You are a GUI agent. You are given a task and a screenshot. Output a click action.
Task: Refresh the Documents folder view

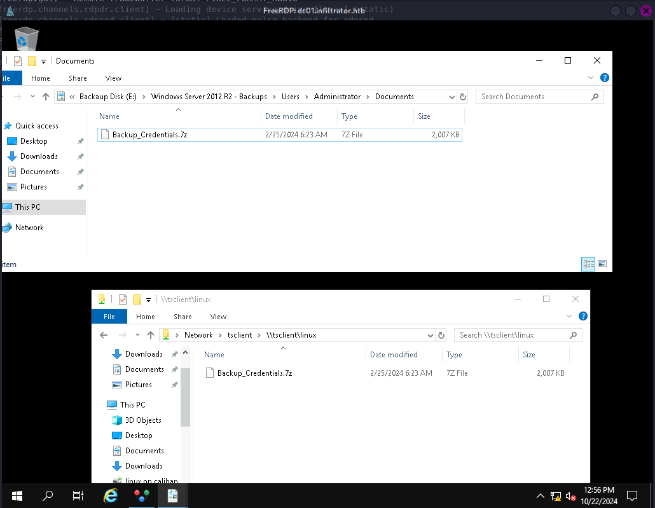(463, 97)
